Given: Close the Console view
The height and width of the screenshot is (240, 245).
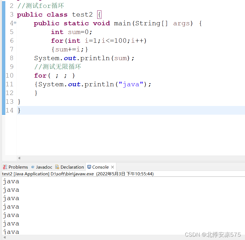Looking at the screenshot, I should [112, 166].
